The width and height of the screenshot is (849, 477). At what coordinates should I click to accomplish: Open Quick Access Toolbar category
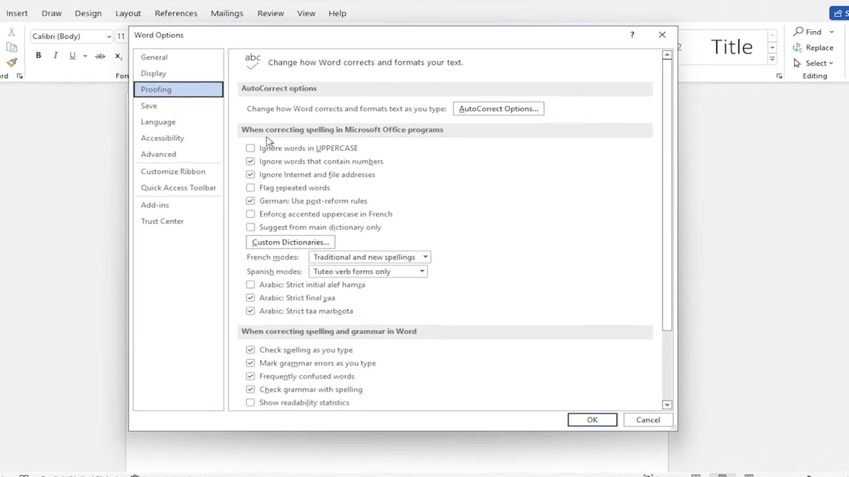[x=178, y=187]
